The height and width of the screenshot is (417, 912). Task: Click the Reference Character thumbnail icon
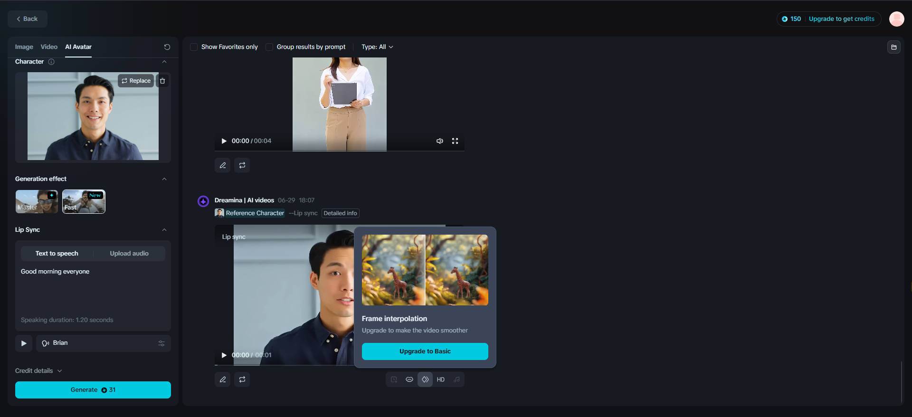pos(219,213)
